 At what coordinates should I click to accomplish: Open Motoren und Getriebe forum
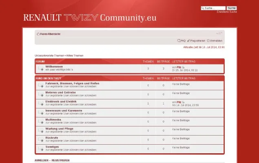click(x=60, y=93)
